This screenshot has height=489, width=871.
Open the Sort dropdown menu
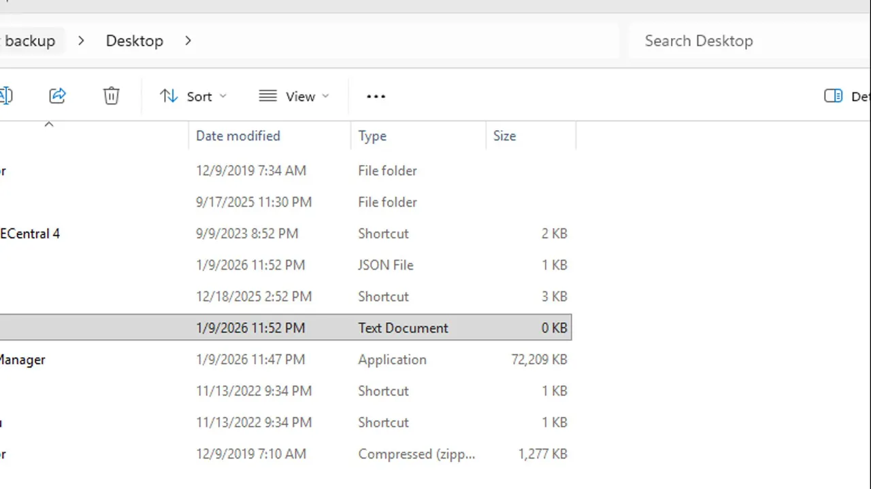pos(193,96)
